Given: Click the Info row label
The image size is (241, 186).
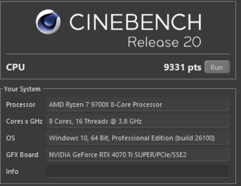Looking at the screenshot, I should pyautogui.click(x=12, y=172).
